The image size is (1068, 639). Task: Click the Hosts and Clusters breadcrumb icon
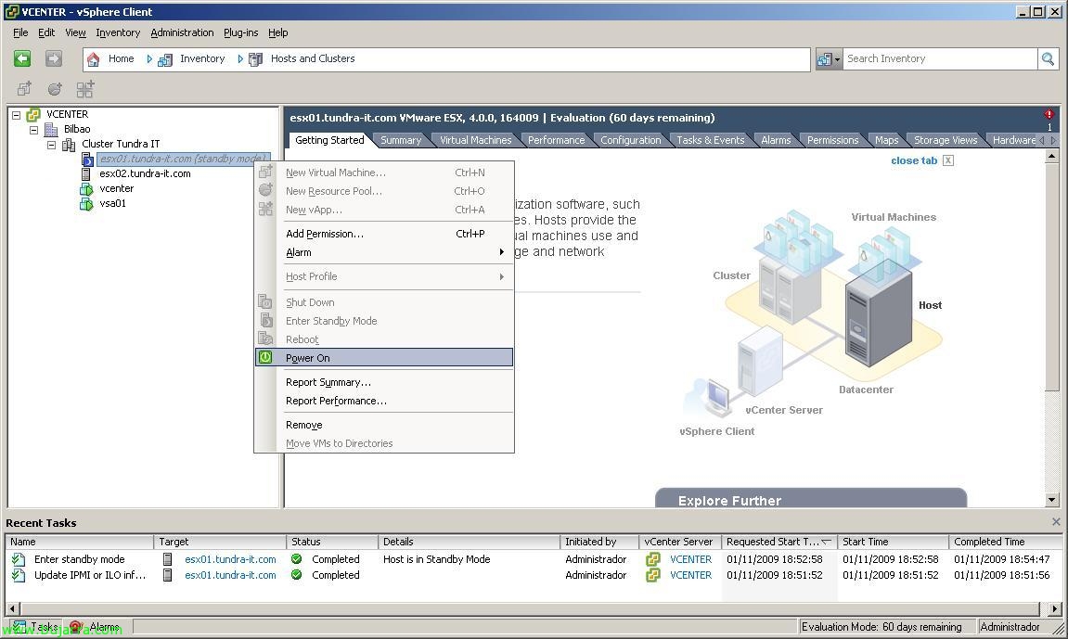pyautogui.click(x=255, y=59)
